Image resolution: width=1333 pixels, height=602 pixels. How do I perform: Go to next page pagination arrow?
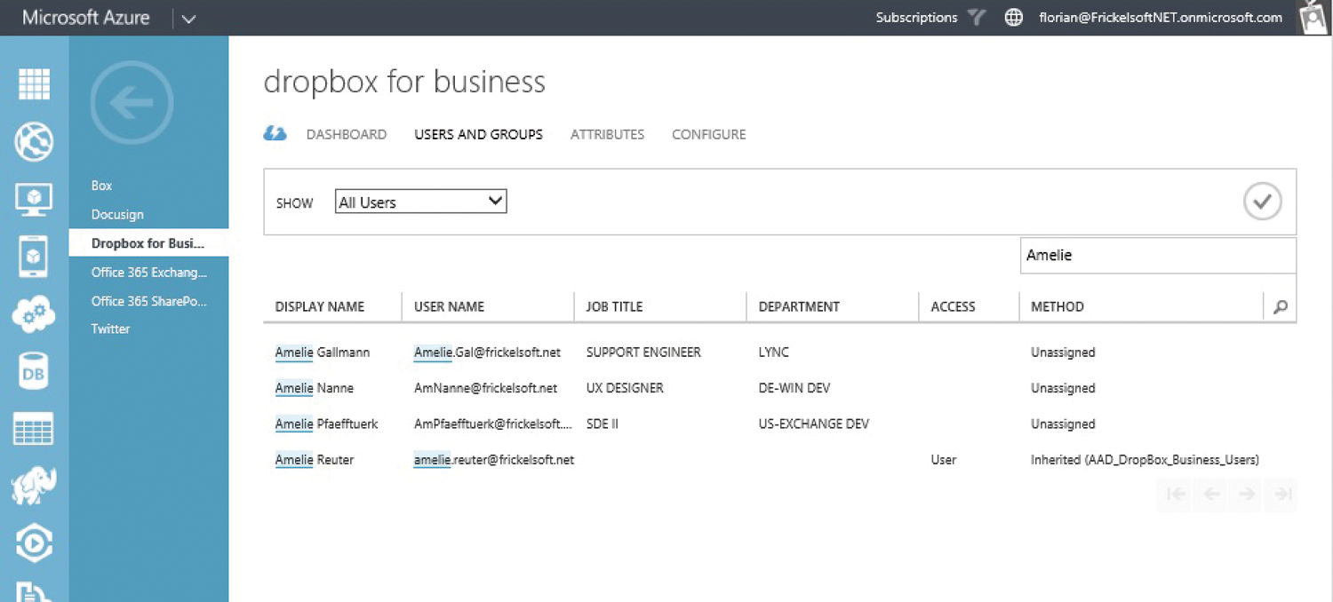click(x=1247, y=495)
